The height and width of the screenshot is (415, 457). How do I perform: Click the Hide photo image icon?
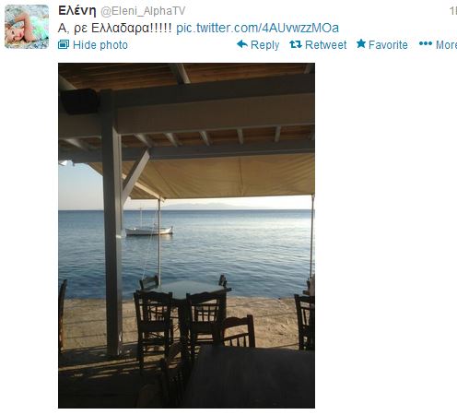click(64, 44)
